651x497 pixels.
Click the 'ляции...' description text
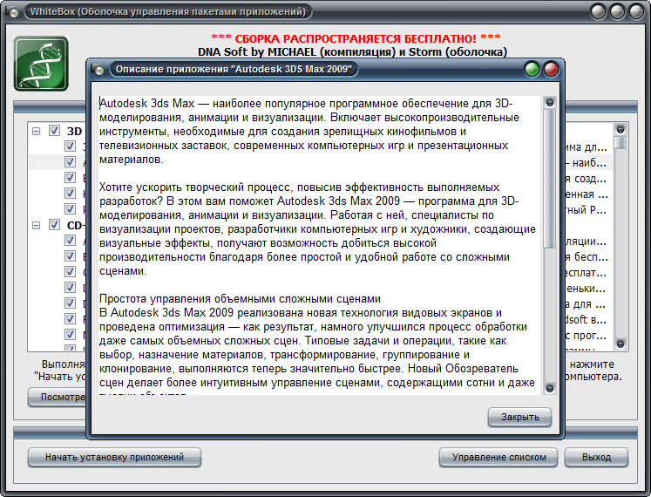click(586, 241)
